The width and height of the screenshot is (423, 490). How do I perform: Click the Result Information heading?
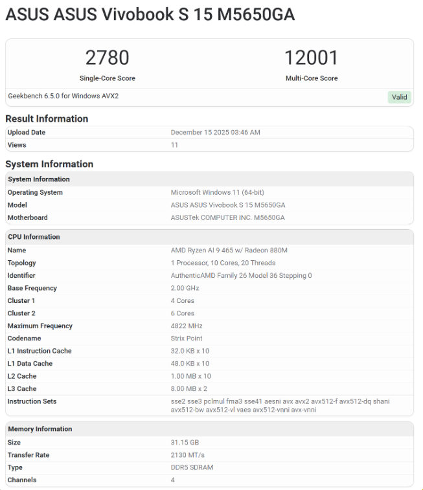point(47,118)
